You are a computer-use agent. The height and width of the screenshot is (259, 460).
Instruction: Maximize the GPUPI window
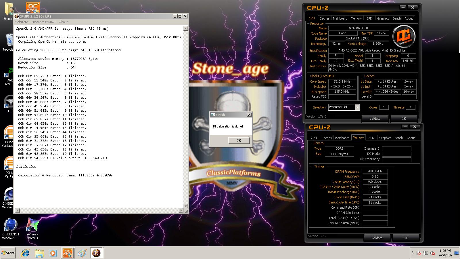coord(180,16)
